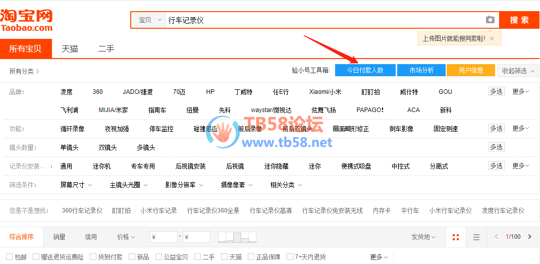Tick the 正品保障 checkbox
Screen dimensions: 540x264
pyautogui.click(x=251, y=257)
